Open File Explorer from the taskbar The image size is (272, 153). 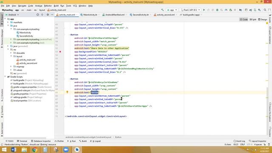click(24, 150)
